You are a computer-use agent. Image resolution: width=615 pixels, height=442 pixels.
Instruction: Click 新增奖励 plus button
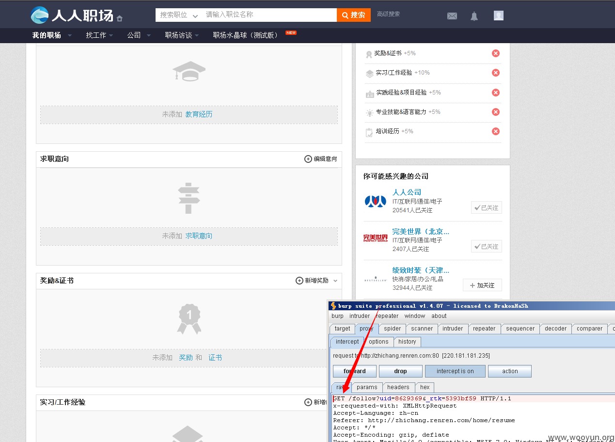[312, 281]
